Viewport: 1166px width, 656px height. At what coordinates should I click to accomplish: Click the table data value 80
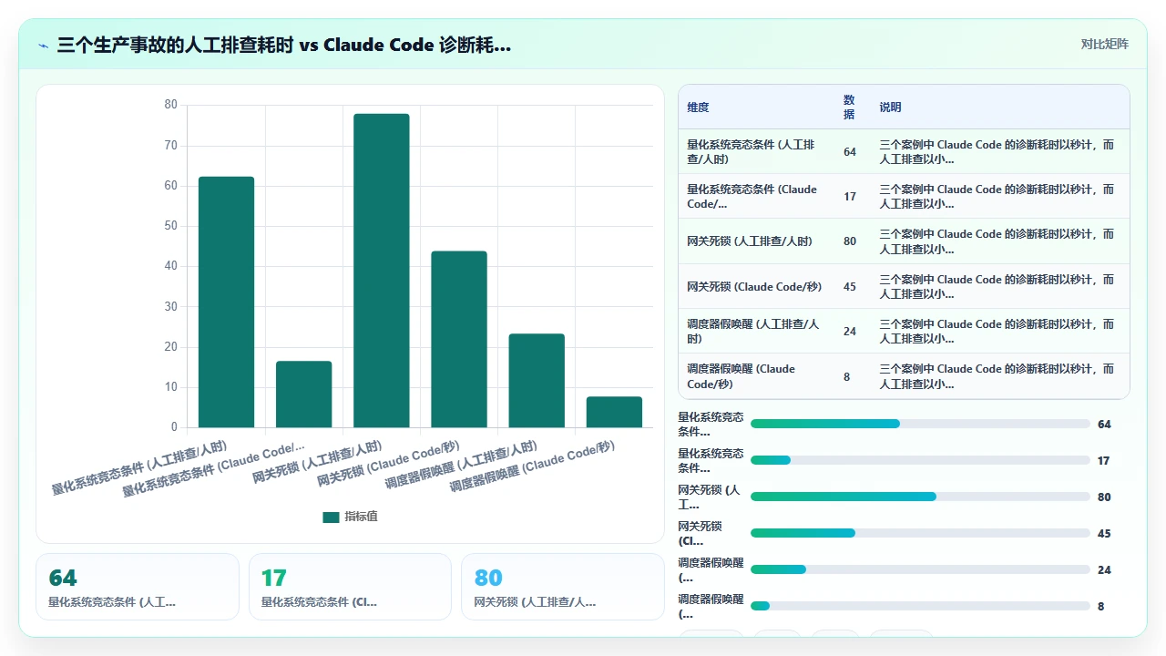coord(849,241)
